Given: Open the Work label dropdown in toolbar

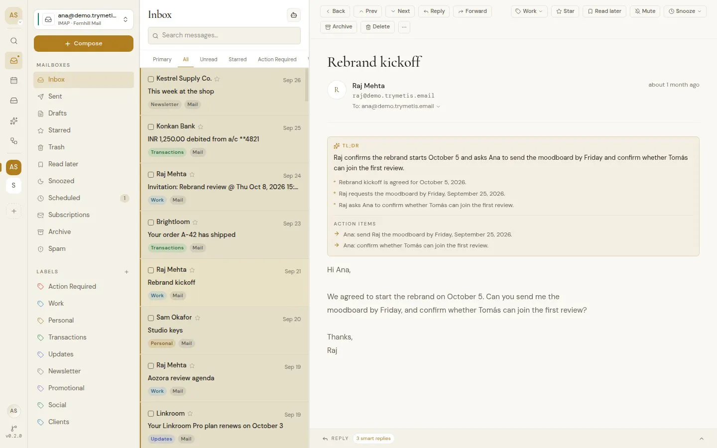Looking at the screenshot, I should pyautogui.click(x=529, y=11).
